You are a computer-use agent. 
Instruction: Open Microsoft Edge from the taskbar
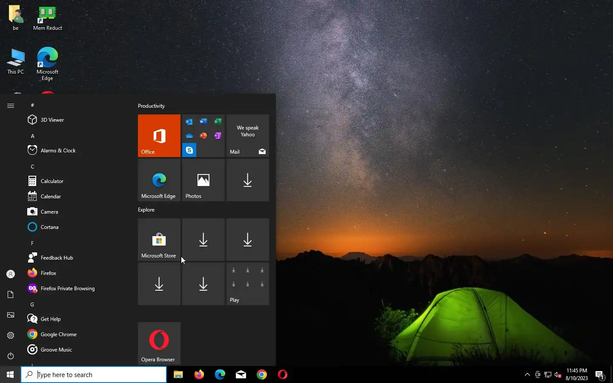click(220, 374)
